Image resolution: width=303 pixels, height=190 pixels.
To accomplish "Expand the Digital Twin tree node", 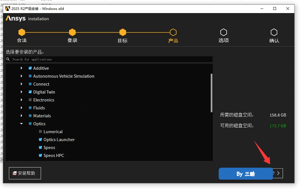I will [x=21, y=92].
